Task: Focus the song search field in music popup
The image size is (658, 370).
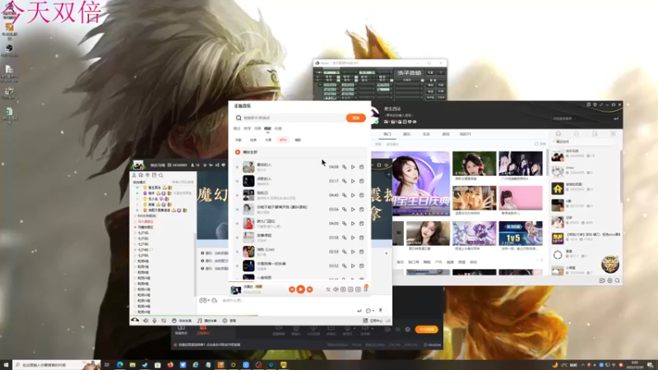Action: point(292,118)
